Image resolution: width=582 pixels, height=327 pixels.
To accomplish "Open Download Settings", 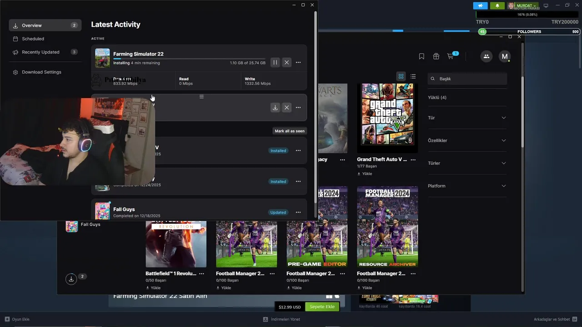I will tap(45, 72).
